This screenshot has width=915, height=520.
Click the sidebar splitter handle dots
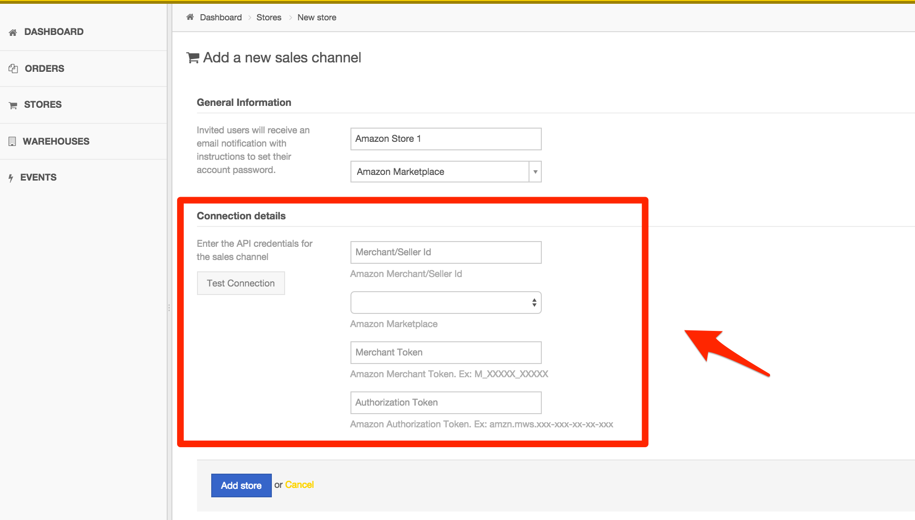point(169,308)
